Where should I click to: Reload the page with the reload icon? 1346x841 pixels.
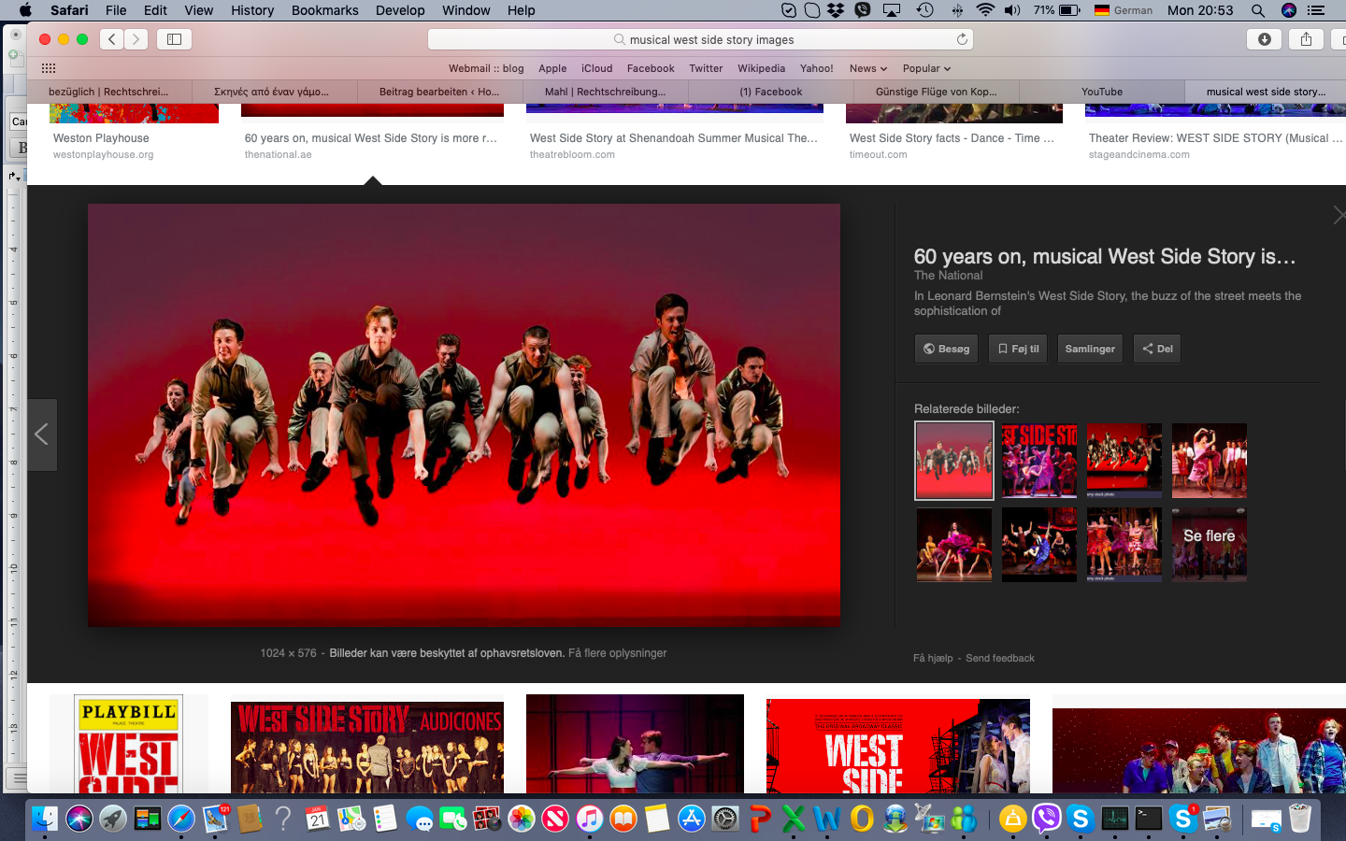click(x=962, y=39)
